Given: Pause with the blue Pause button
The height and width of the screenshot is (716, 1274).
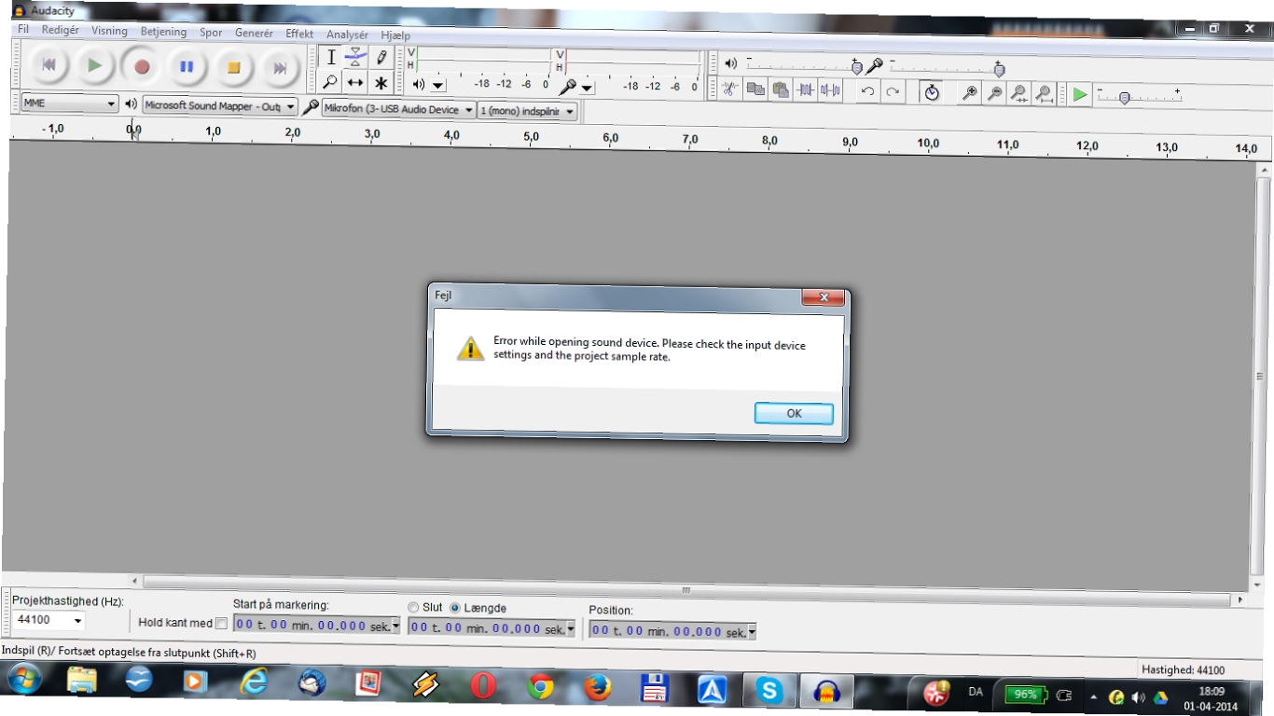Looking at the screenshot, I should click(x=187, y=67).
